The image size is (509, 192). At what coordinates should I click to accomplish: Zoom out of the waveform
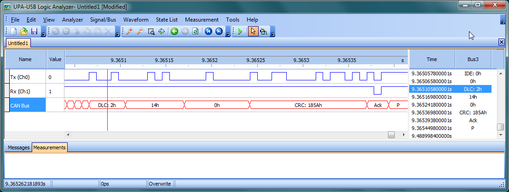(140, 31)
